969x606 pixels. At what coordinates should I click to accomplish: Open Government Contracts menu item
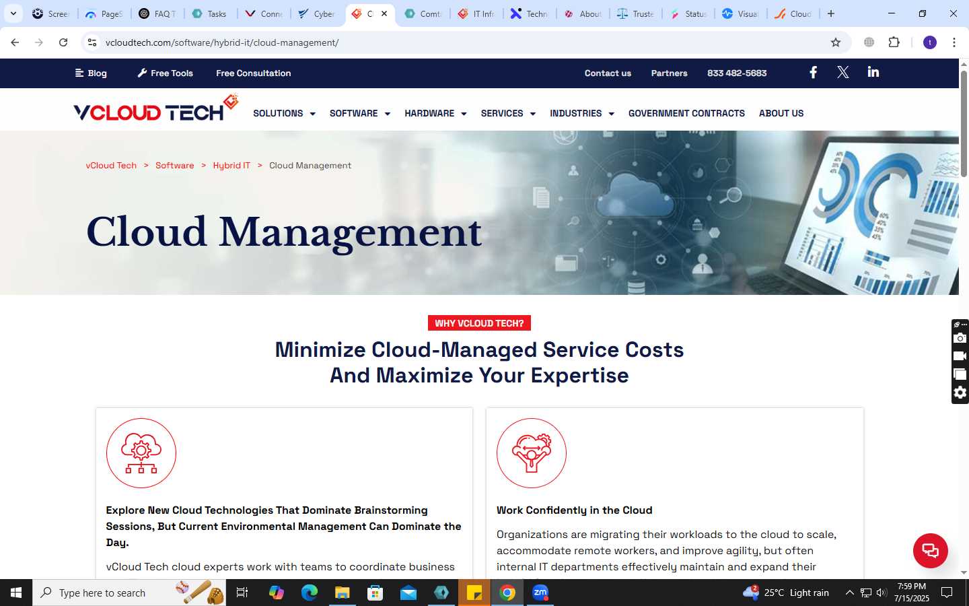coord(686,113)
